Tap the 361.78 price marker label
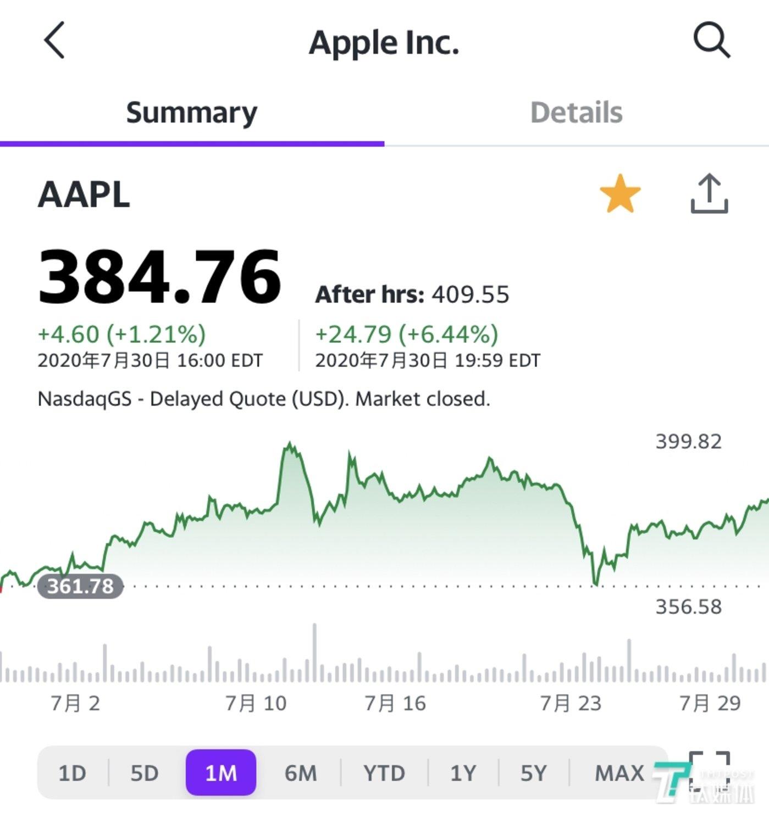Screen dimensions: 769x818 pos(80,586)
